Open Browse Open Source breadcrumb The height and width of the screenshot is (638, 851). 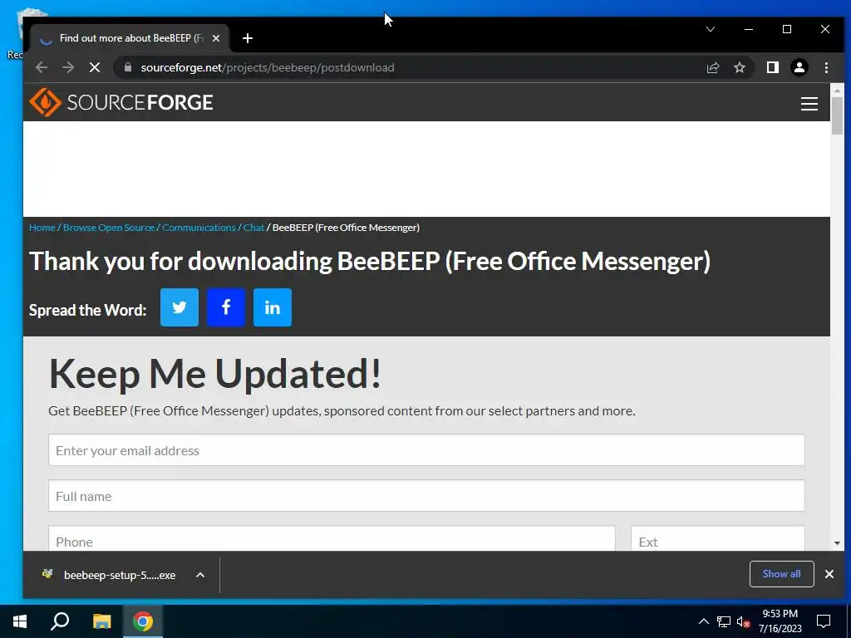pos(109,228)
